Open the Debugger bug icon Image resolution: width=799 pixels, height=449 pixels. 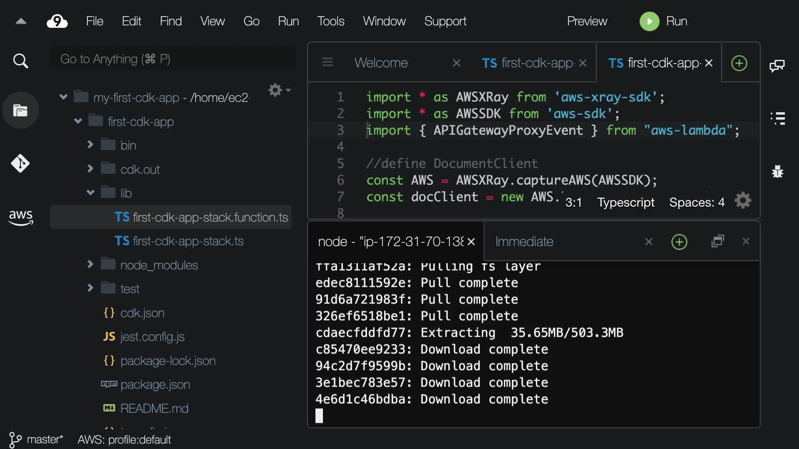pos(777,171)
